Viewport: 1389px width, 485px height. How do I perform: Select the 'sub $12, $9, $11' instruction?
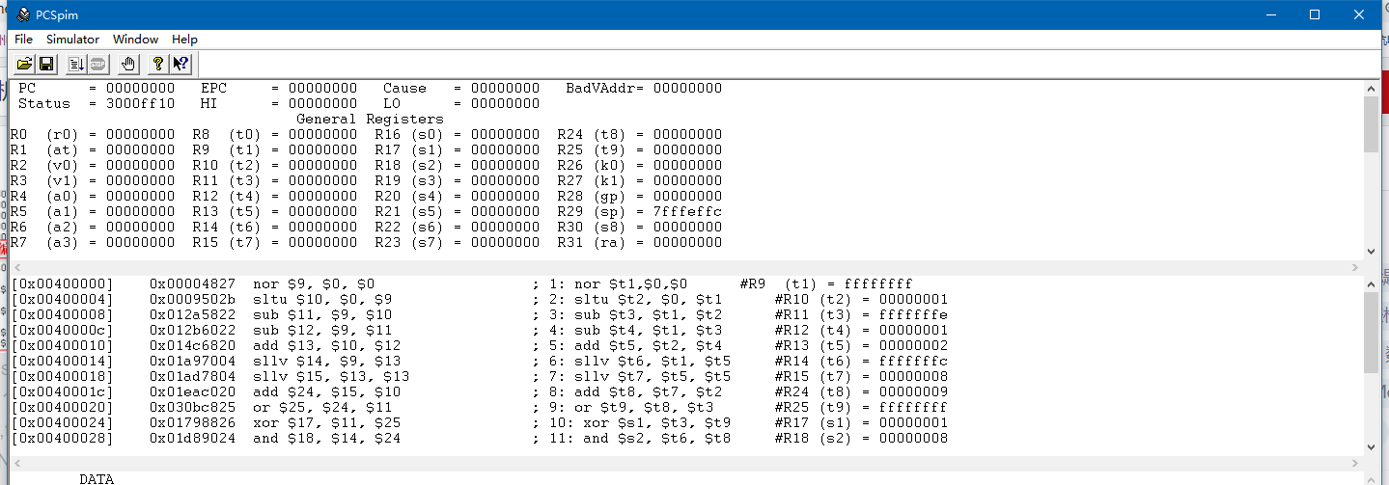pos(322,331)
